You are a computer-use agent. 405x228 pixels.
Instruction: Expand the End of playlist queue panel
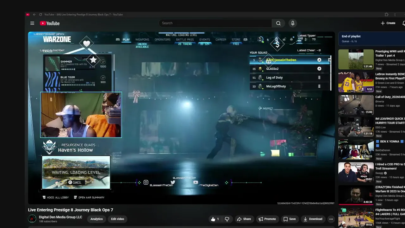tap(371, 39)
